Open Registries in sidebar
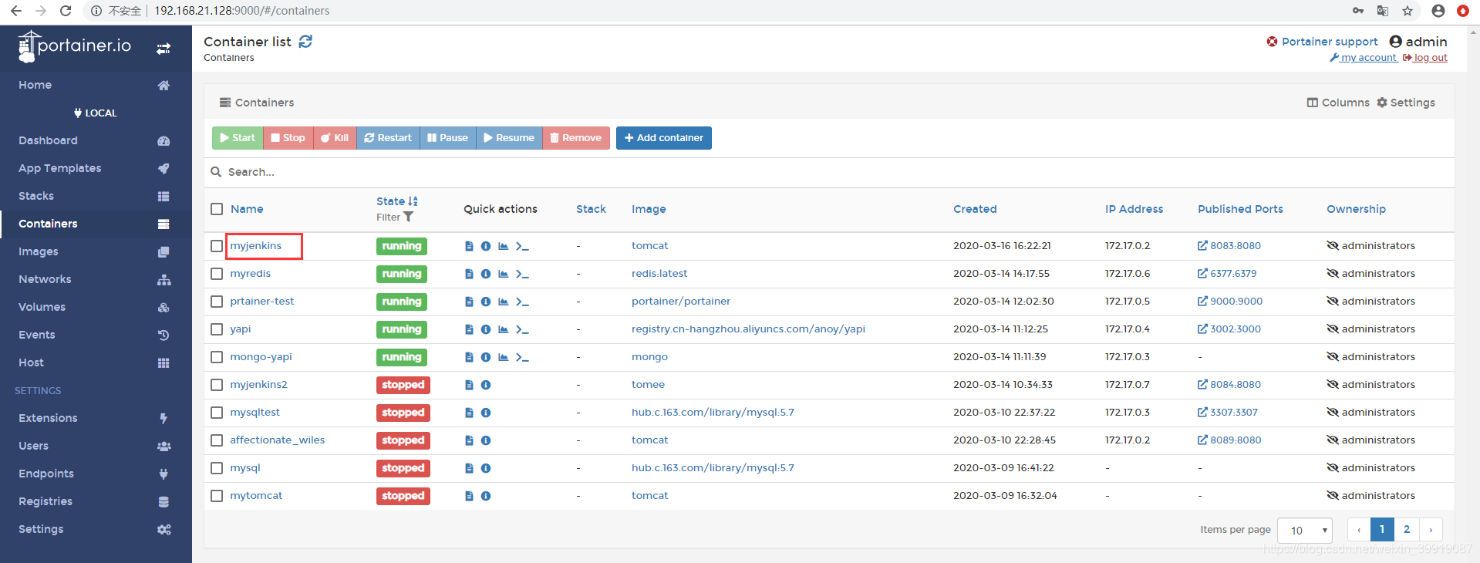1480x563 pixels. pyautogui.click(x=96, y=501)
